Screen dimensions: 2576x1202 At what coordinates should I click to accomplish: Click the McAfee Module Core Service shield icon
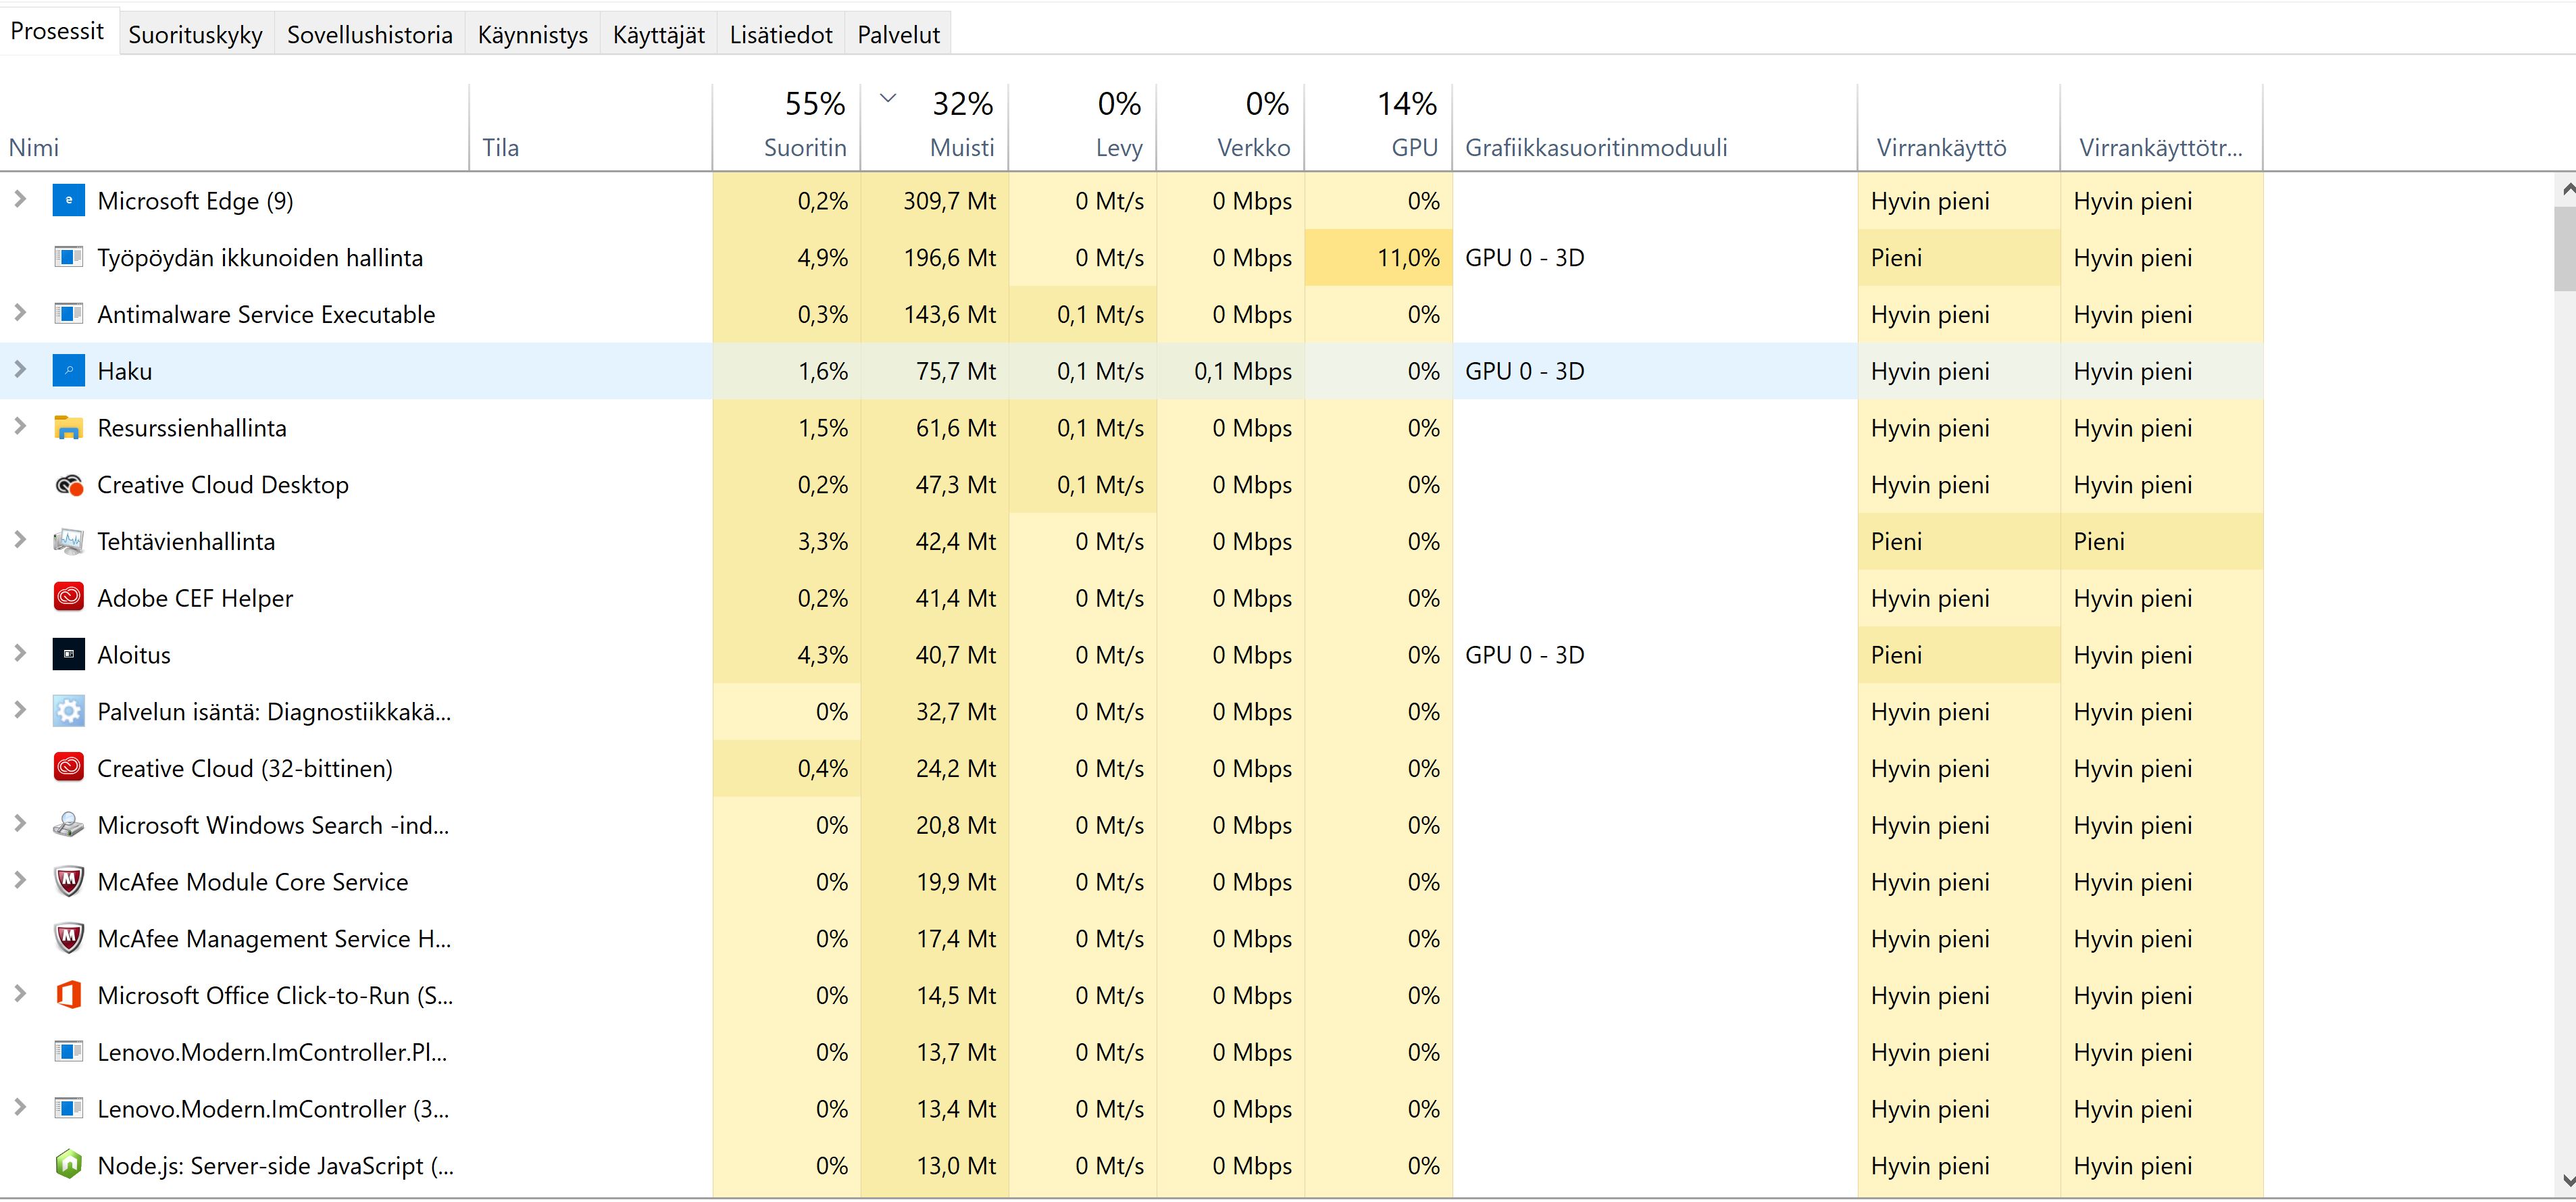(x=68, y=882)
